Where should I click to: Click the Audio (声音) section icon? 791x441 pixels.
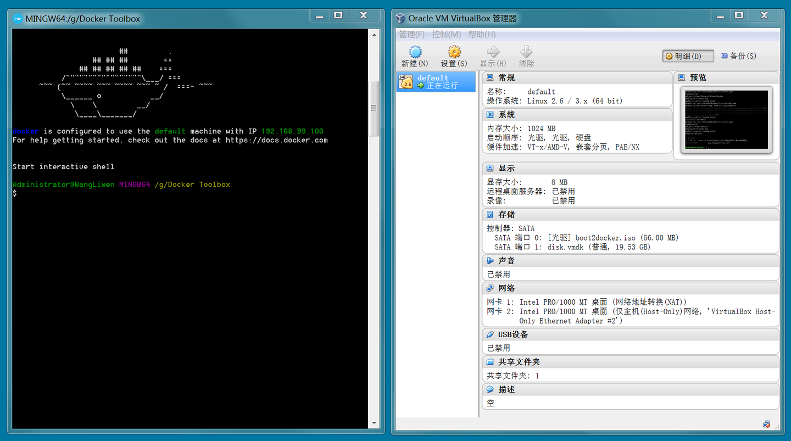490,260
